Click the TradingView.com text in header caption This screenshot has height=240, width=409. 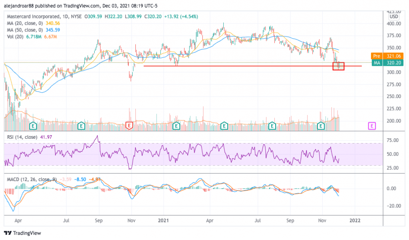(x=82, y=6)
